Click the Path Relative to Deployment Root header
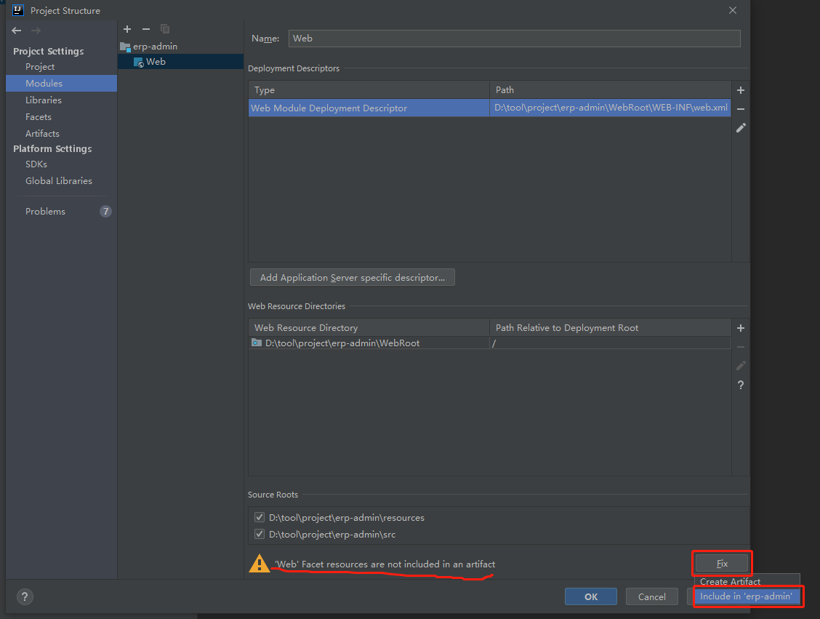This screenshot has width=820, height=619. pos(611,327)
